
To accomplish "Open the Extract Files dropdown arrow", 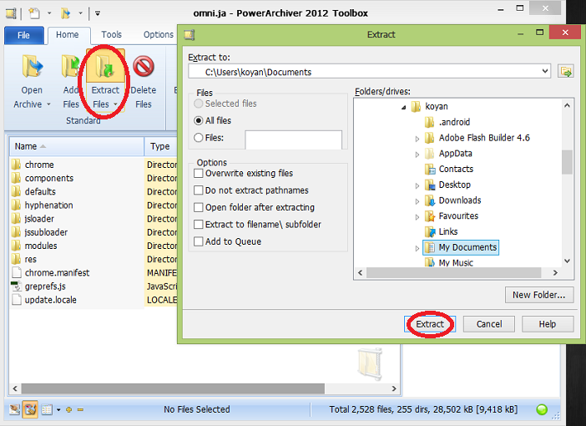I will 115,104.
